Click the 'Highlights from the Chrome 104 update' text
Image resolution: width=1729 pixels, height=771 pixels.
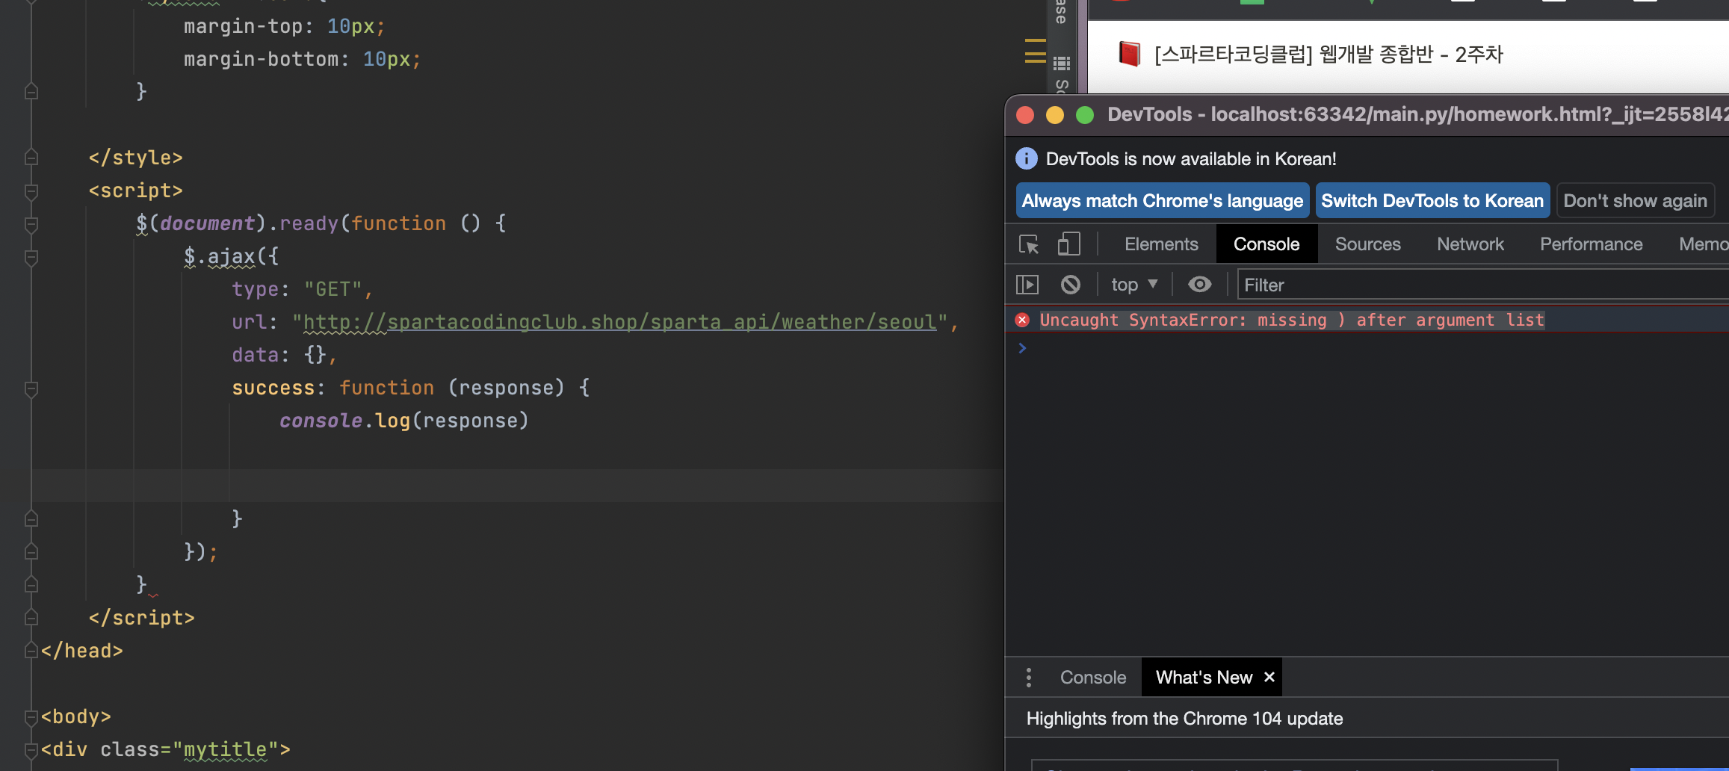(x=1184, y=719)
